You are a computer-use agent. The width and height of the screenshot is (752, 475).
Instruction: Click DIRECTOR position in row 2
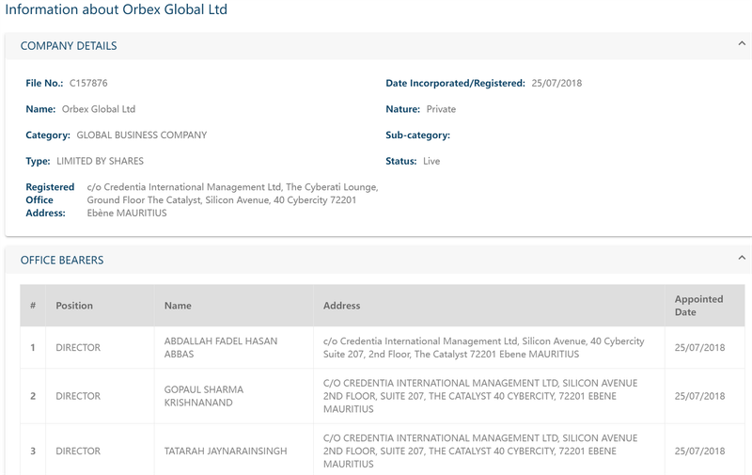pyautogui.click(x=78, y=396)
